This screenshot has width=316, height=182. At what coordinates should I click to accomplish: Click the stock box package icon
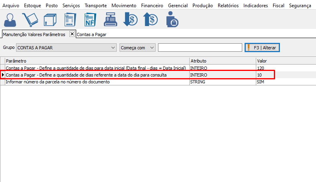50,19
